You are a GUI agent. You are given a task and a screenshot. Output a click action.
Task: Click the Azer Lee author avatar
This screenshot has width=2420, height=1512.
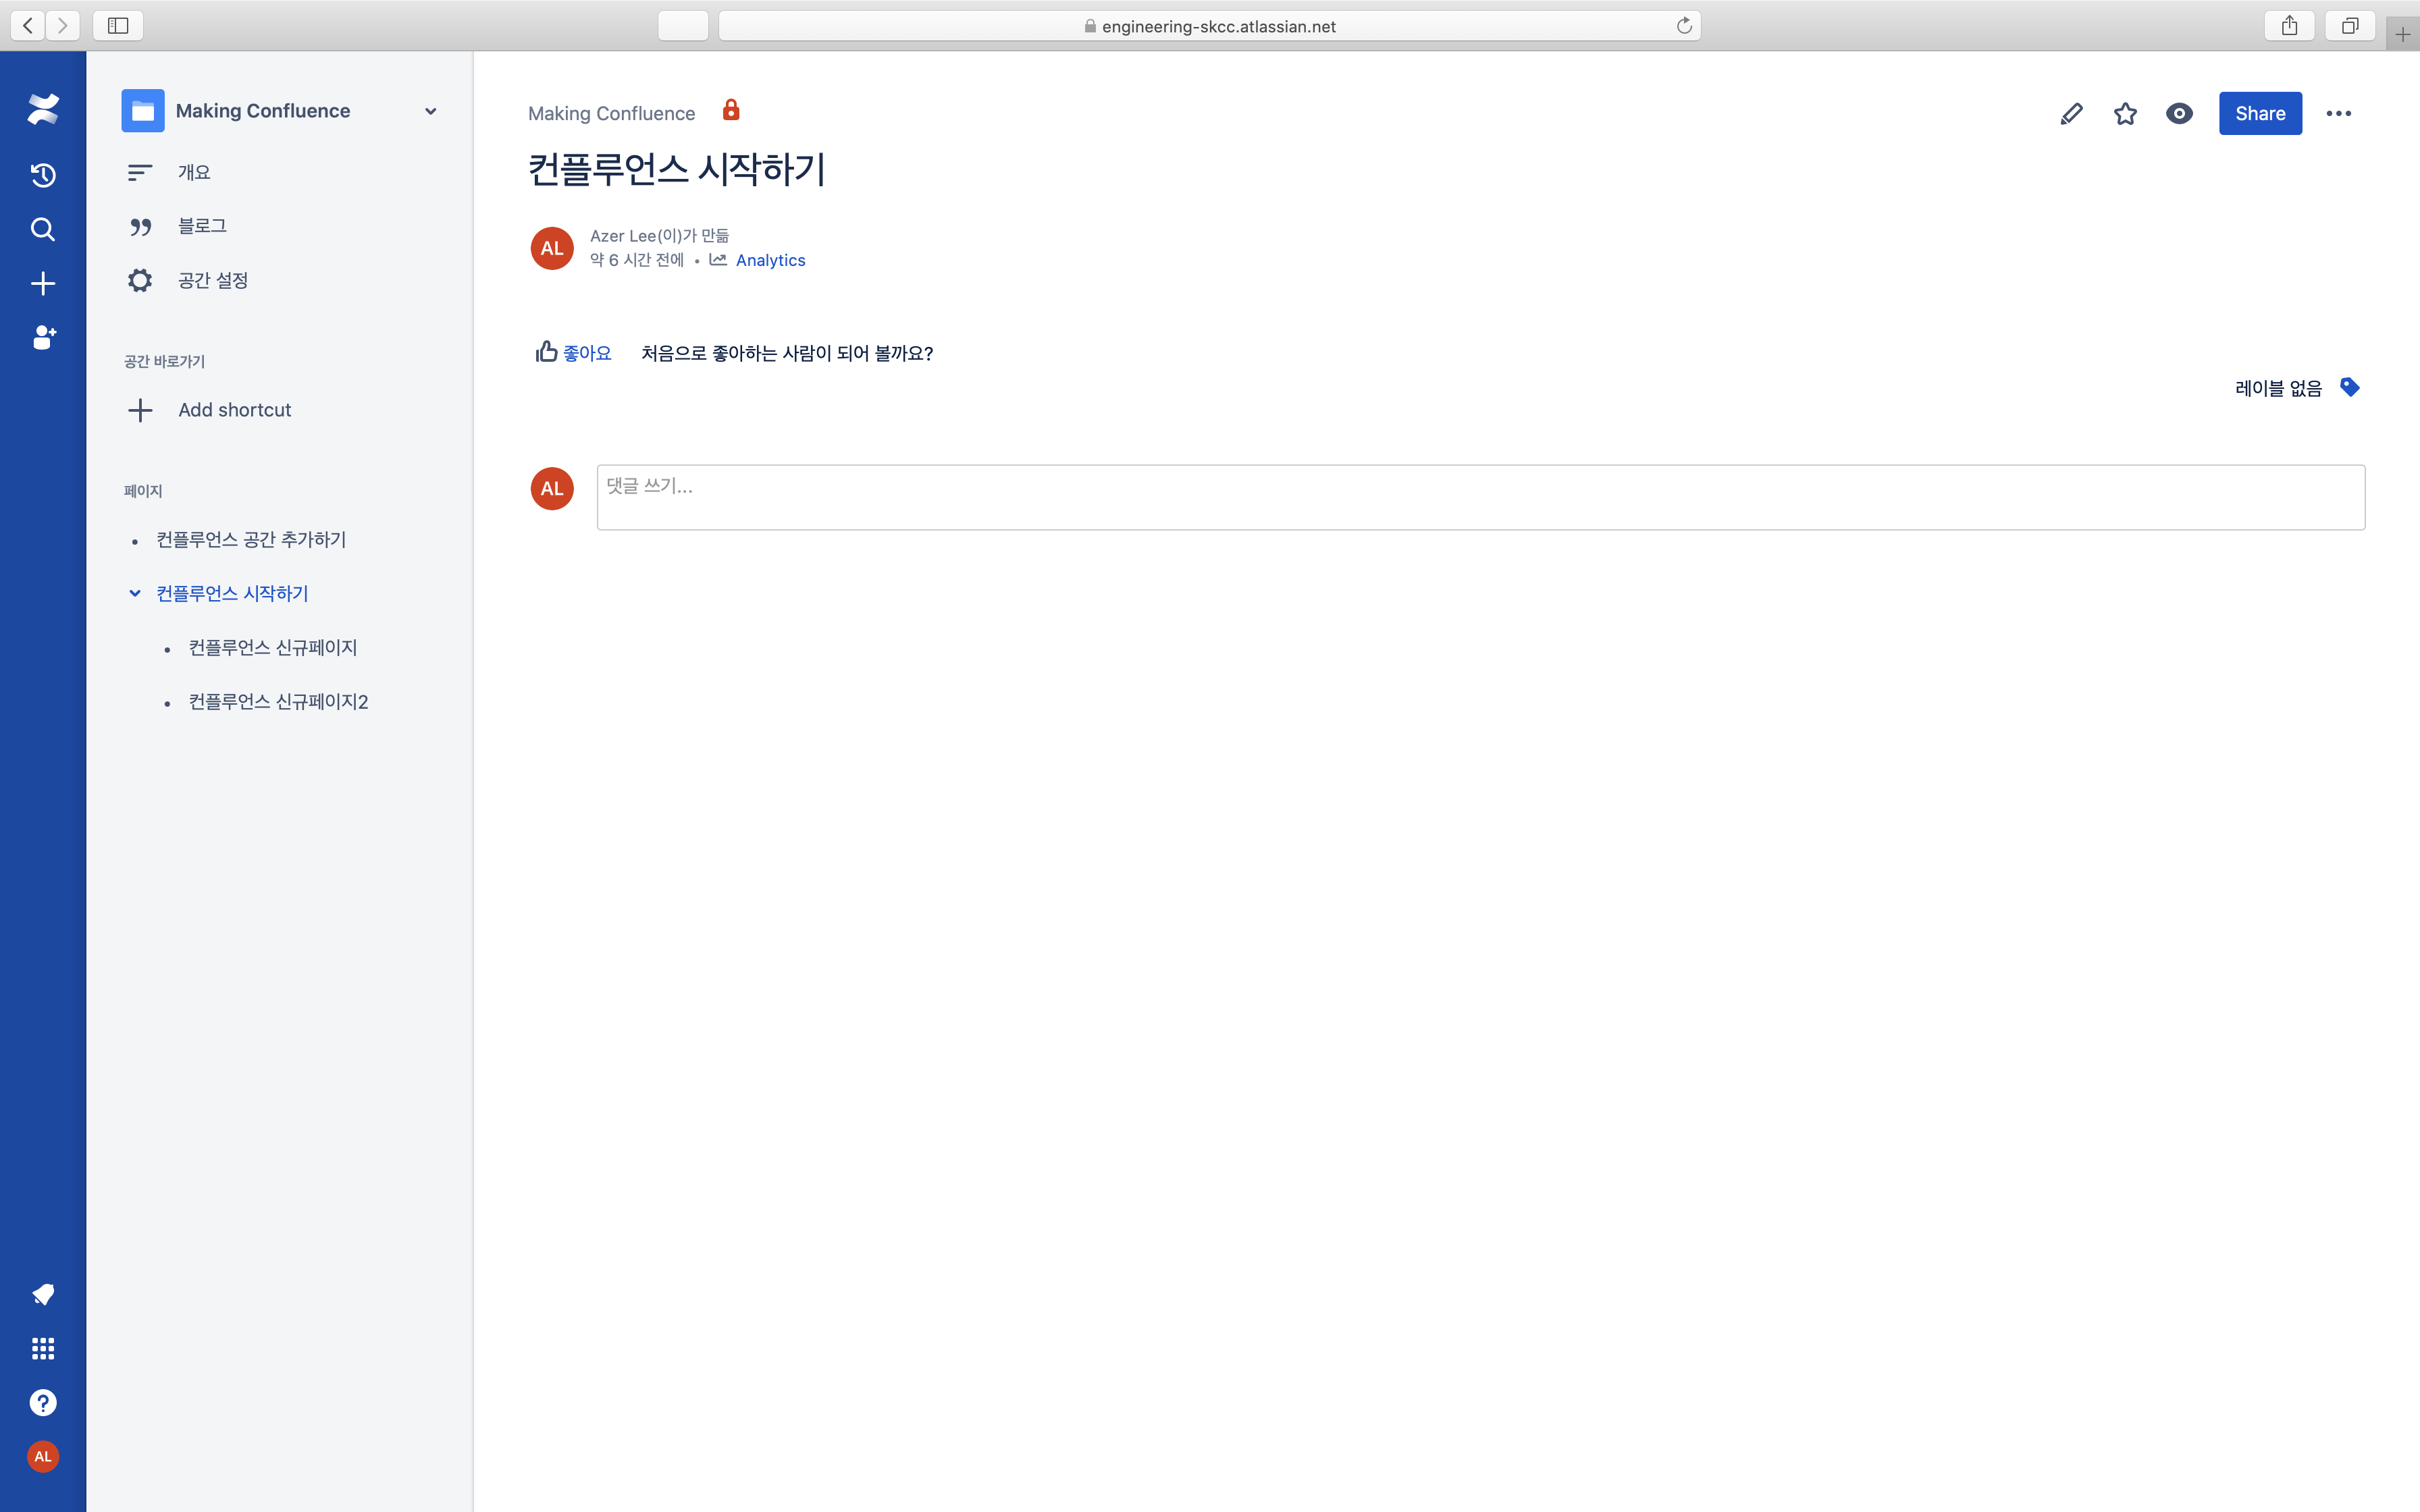[552, 248]
